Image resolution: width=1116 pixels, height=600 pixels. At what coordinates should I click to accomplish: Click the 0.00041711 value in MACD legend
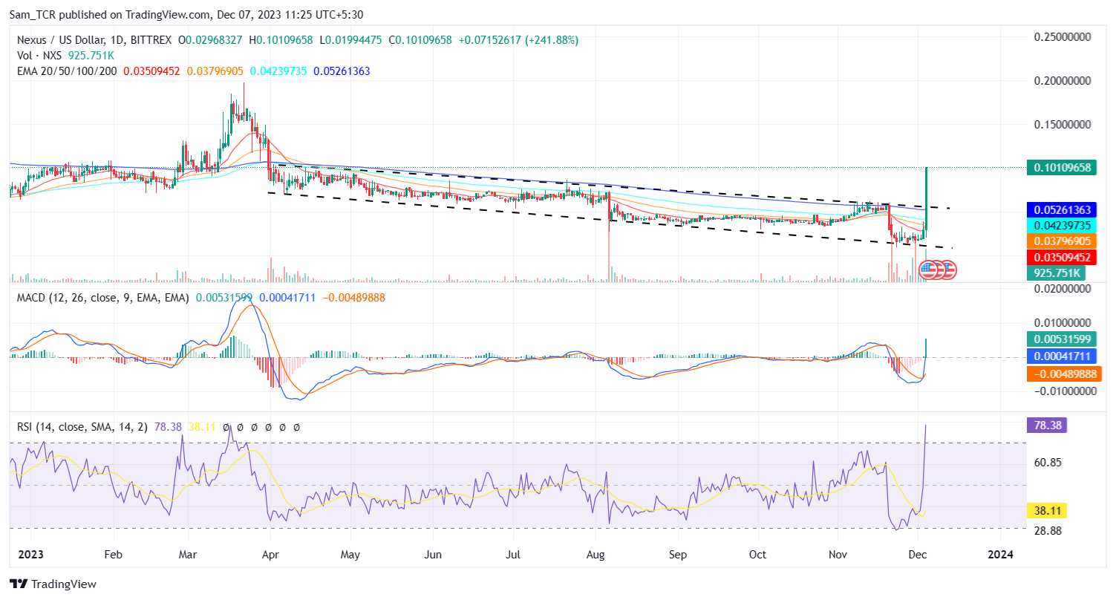(287, 297)
